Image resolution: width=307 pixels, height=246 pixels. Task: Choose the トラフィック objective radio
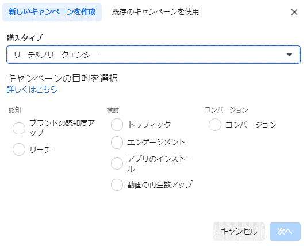click(x=117, y=125)
